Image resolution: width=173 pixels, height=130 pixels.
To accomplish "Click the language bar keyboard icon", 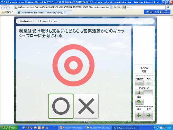I will [151, 12].
